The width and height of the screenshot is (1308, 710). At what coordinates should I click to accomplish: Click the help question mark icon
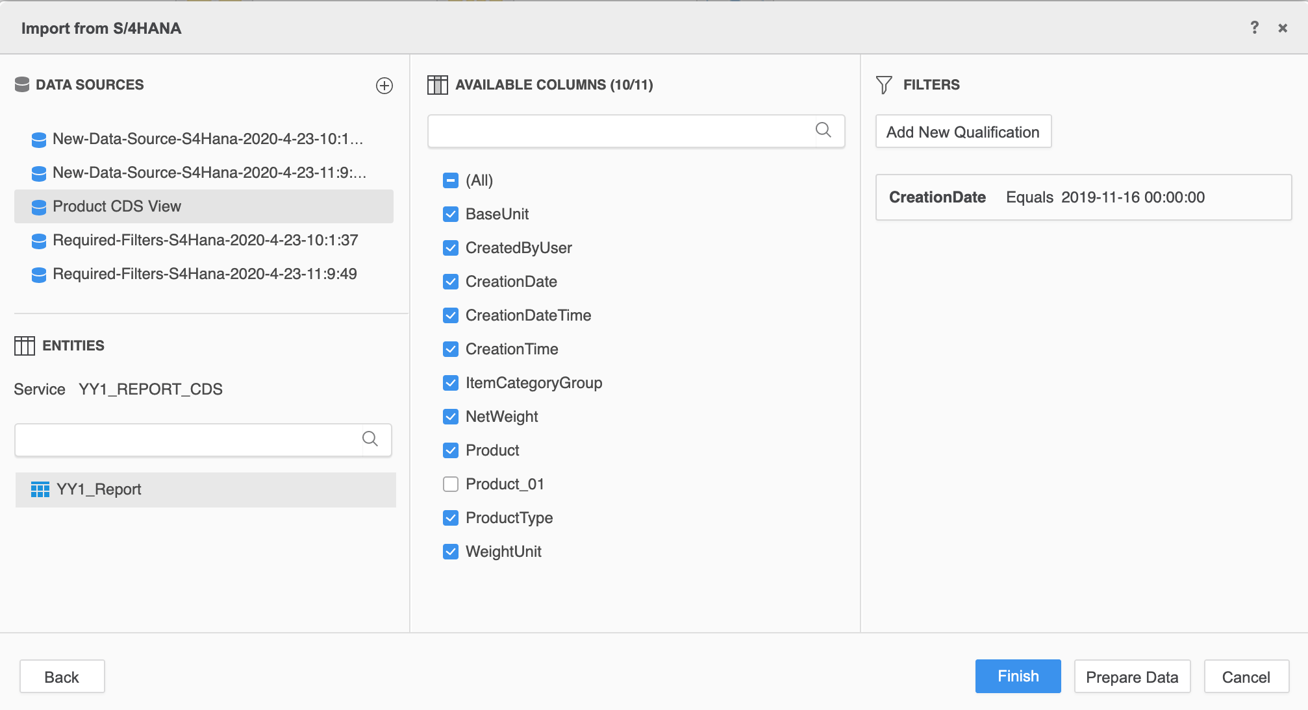pos(1254,28)
